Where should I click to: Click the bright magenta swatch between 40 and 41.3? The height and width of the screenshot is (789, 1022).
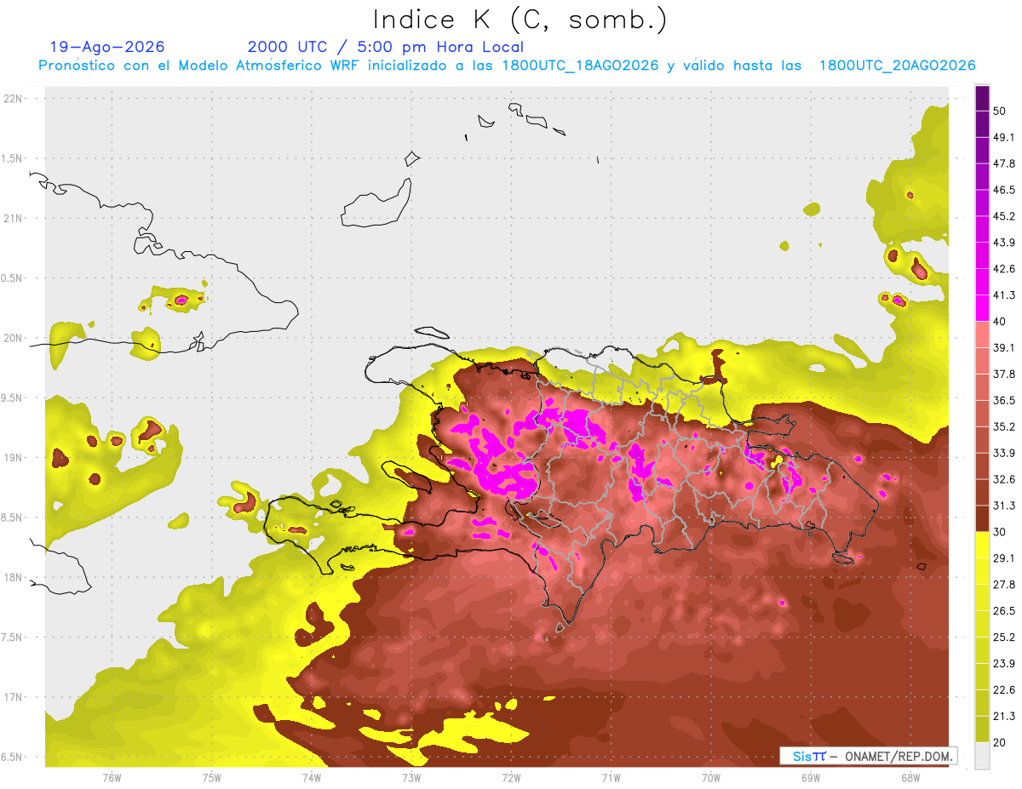(982, 308)
